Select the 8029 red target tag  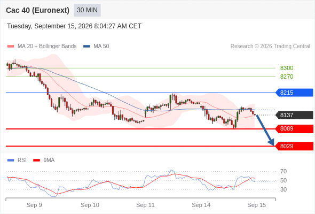point(294,146)
